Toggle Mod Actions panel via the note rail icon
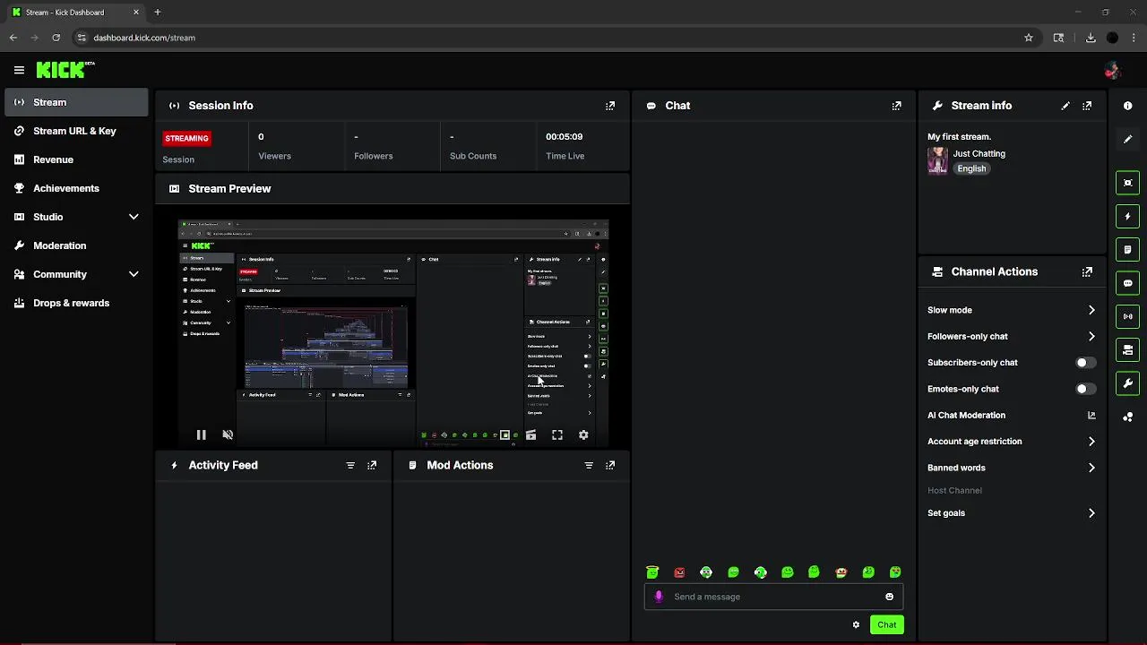Viewport: 1147px width, 645px height. [1127, 249]
